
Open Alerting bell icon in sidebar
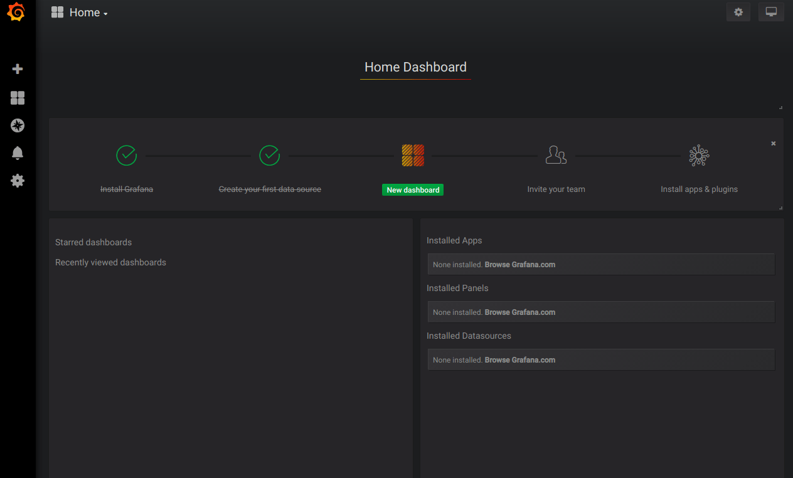[x=18, y=153]
